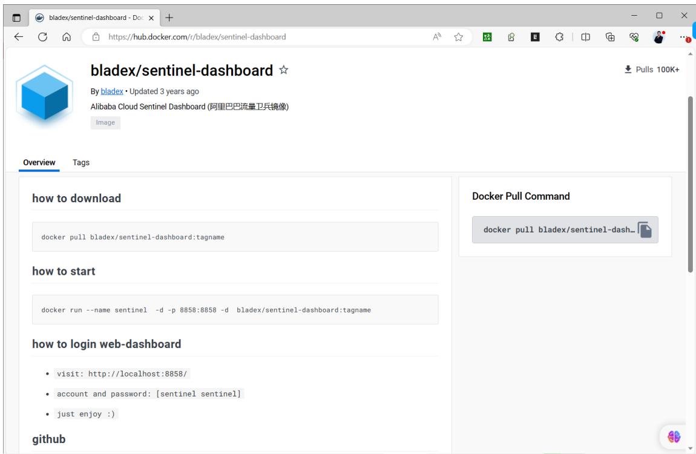Open the Collections icon

(610, 37)
